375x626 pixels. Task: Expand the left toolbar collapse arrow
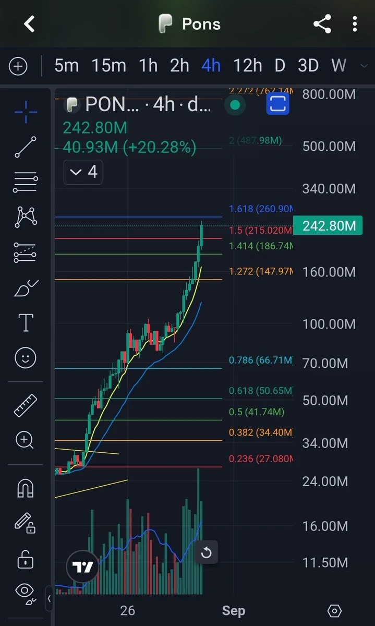click(x=49, y=599)
